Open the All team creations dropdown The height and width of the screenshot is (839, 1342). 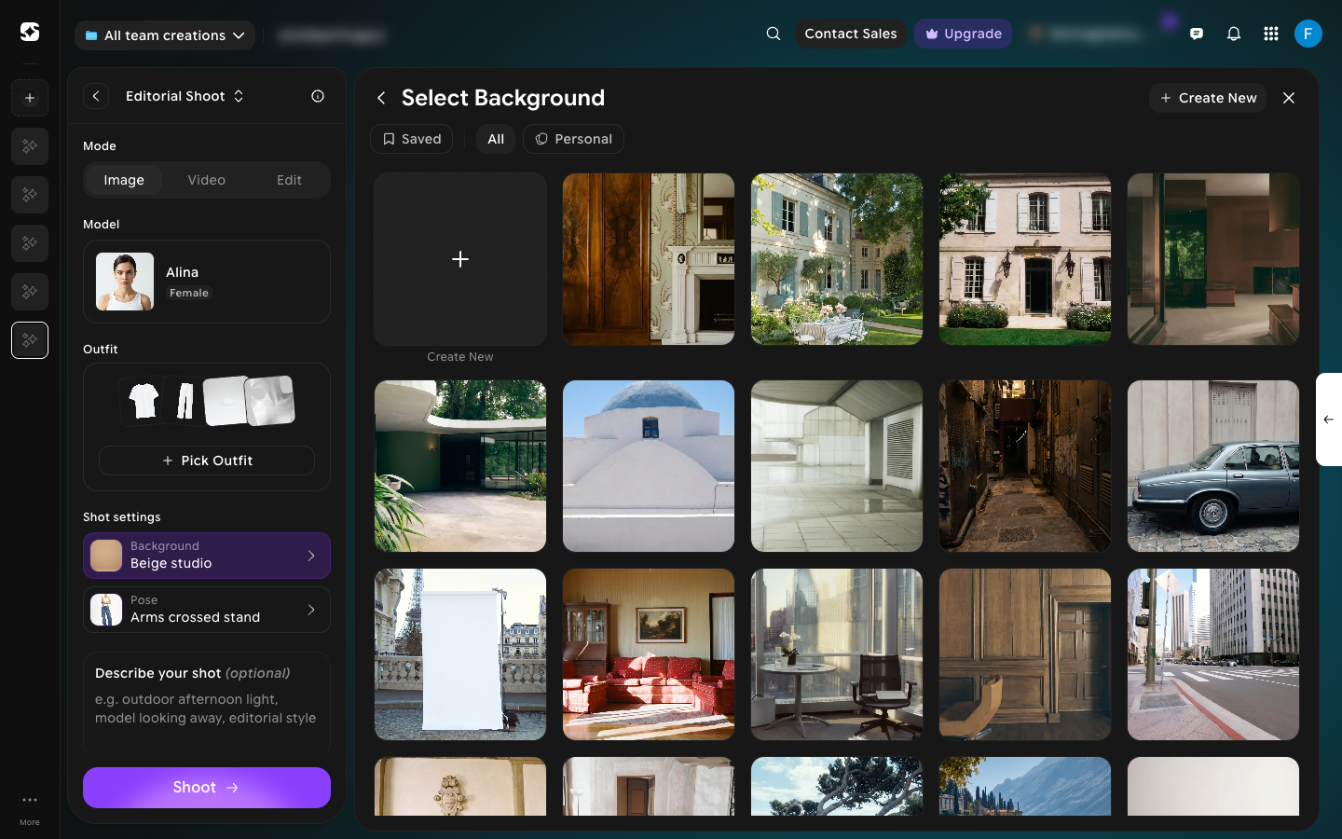(x=165, y=35)
